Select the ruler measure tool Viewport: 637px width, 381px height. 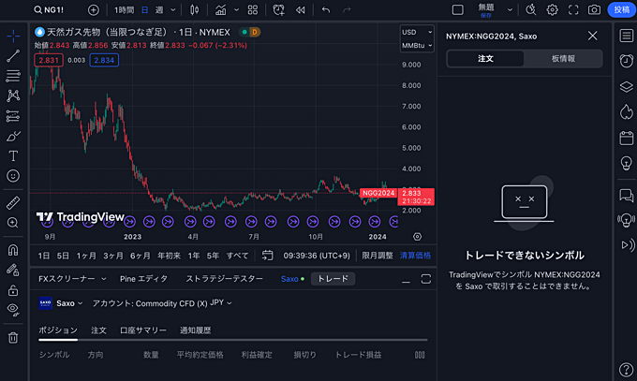point(13,203)
